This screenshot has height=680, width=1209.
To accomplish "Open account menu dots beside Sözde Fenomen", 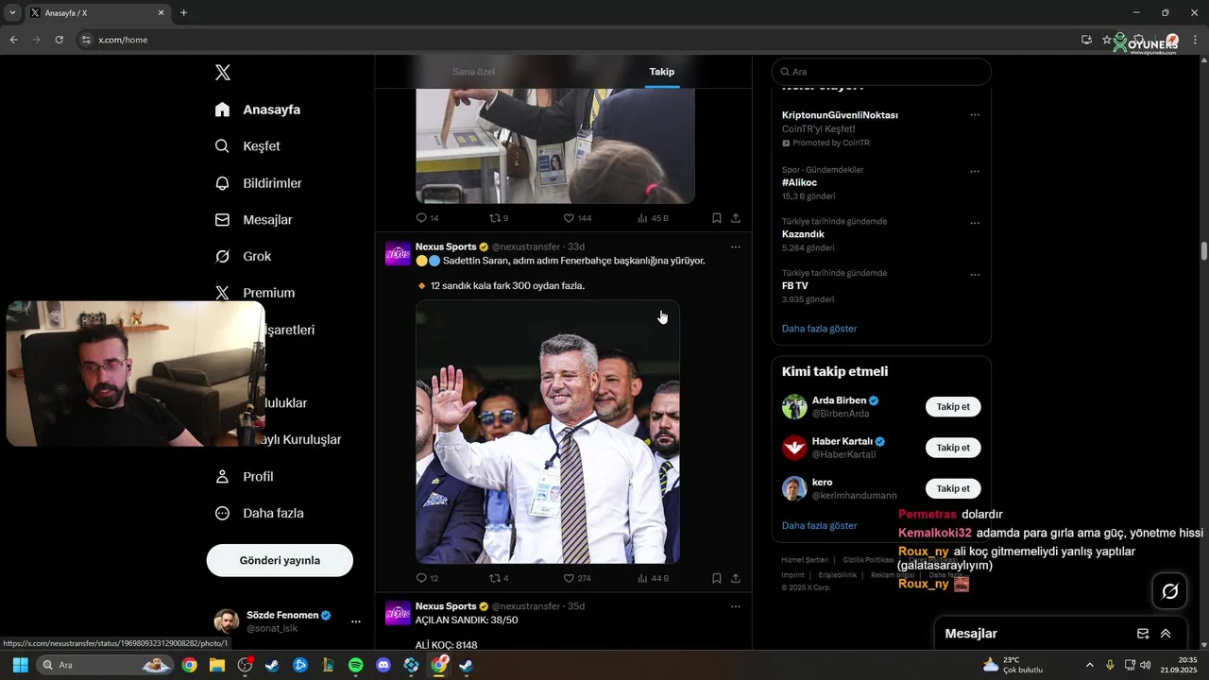I will (356, 621).
